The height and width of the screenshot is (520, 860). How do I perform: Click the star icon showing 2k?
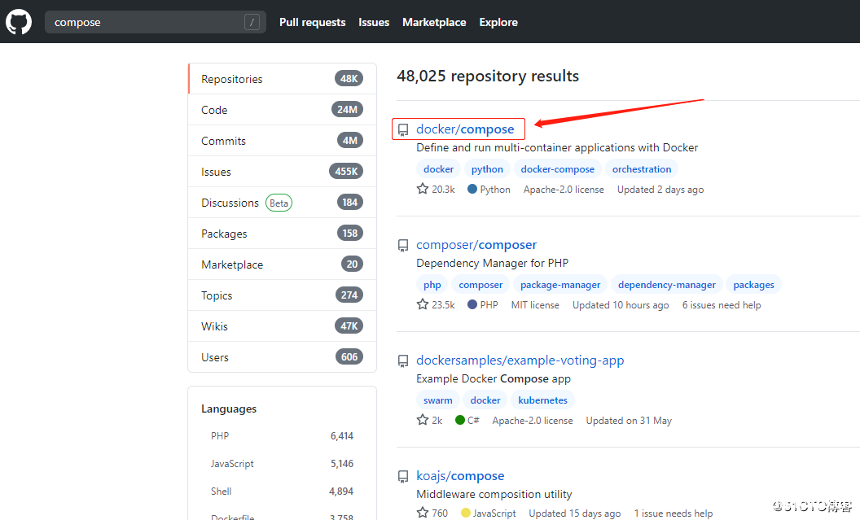423,420
